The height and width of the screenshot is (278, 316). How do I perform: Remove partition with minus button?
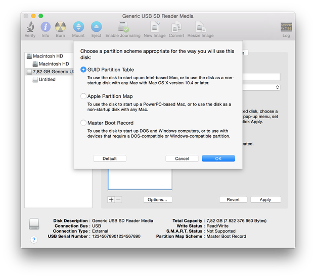pyautogui.click(x=118, y=200)
